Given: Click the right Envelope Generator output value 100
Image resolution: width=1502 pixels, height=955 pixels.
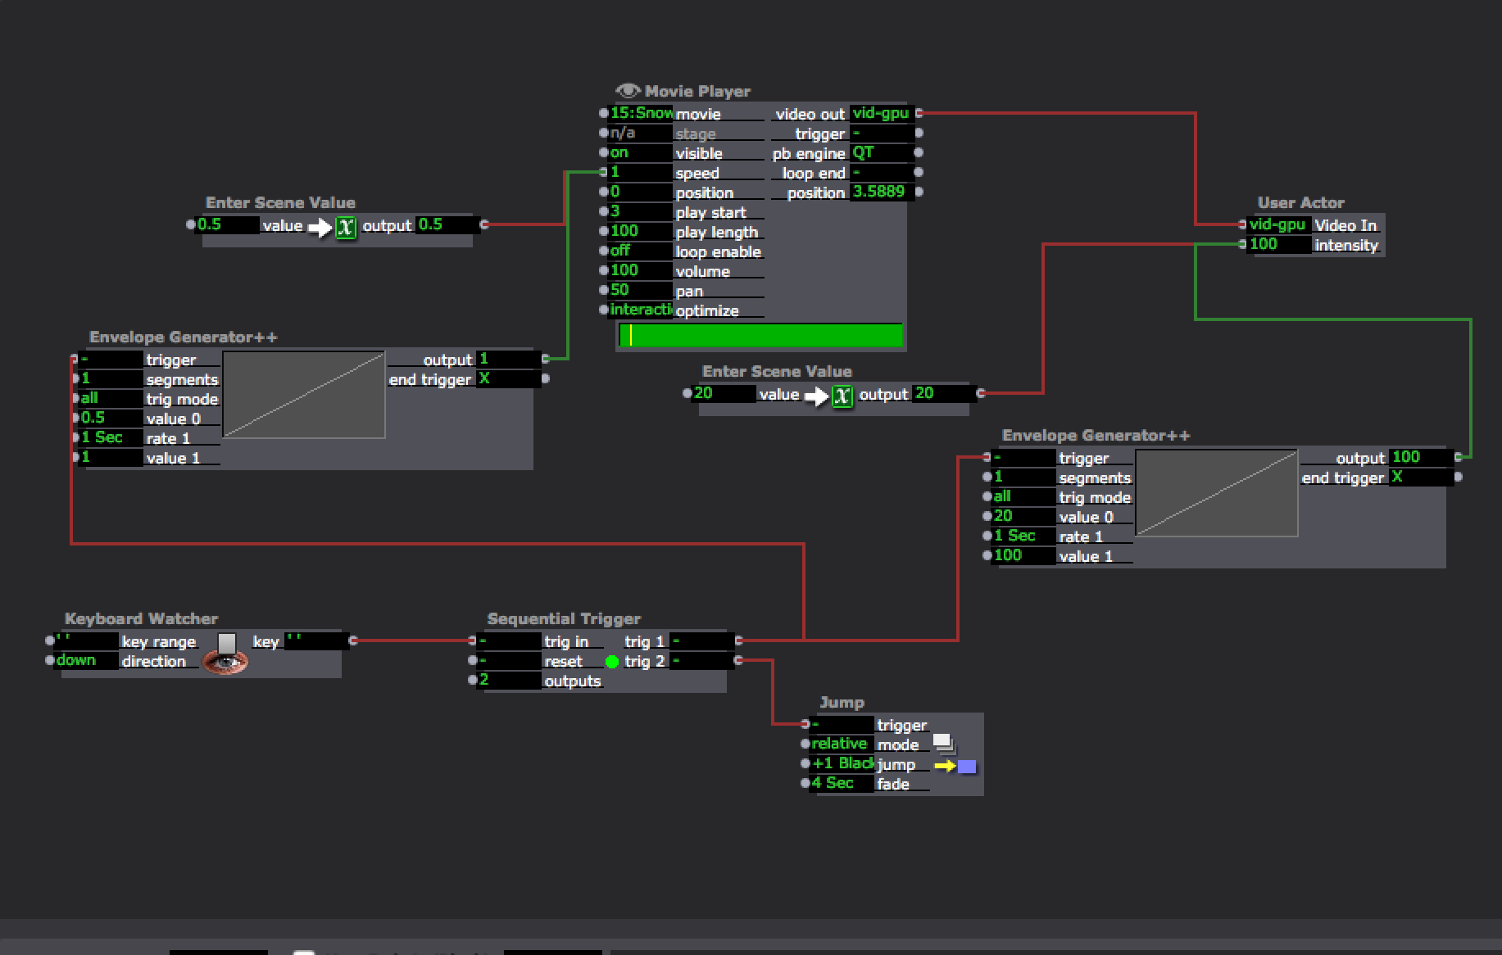Looking at the screenshot, I should [x=1422, y=457].
